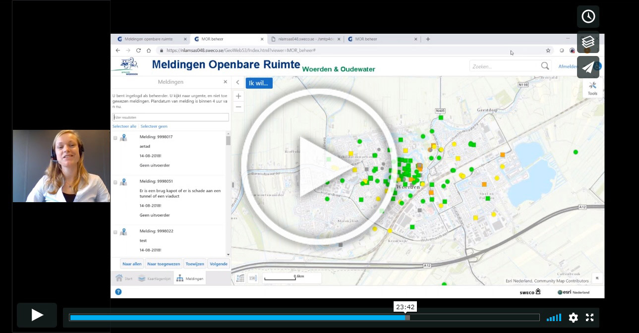Switch to the Start tab with house icon
The width and height of the screenshot is (639, 333).
(124, 278)
